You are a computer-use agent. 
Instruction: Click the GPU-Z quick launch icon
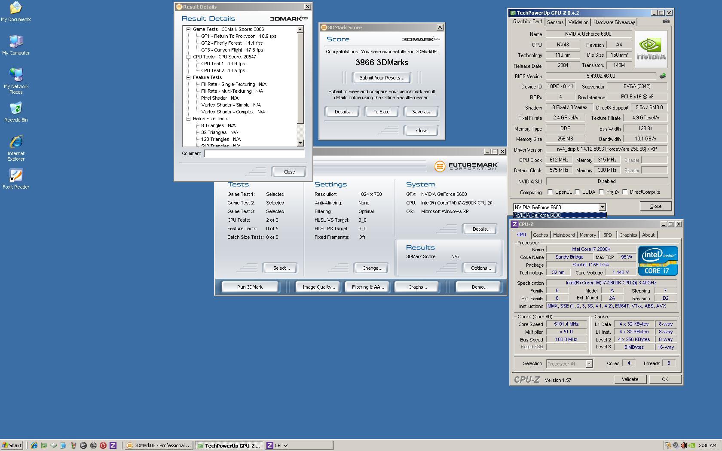(44, 445)
